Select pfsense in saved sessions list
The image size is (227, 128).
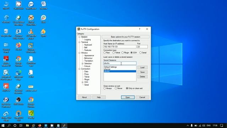(120, 69)
